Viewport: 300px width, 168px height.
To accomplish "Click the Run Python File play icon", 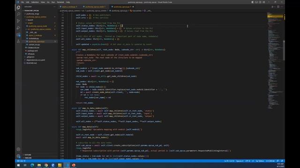I will tap(272, 7).
